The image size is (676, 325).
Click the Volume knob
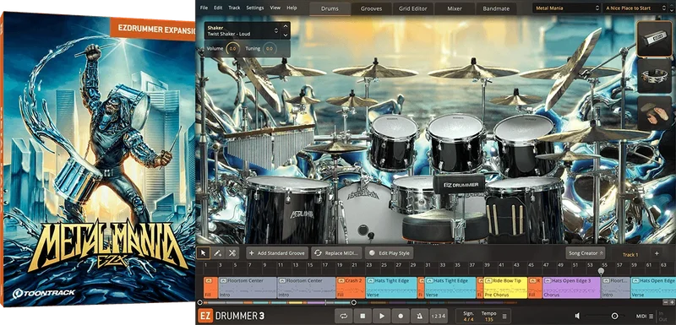click(232, 49)
